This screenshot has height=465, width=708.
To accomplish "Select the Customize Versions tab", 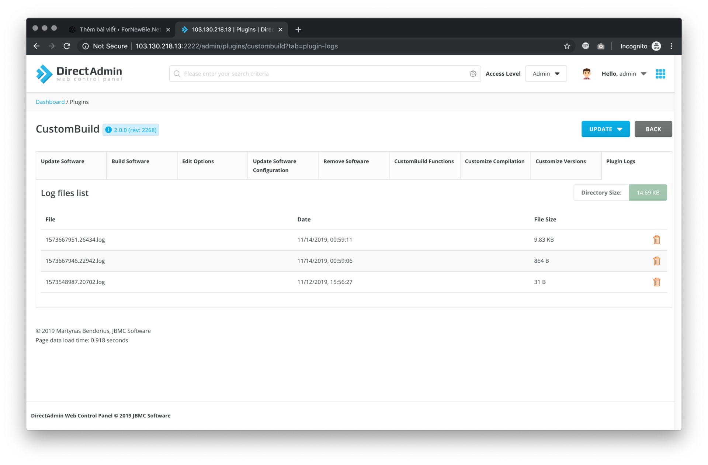I will 566,165.
